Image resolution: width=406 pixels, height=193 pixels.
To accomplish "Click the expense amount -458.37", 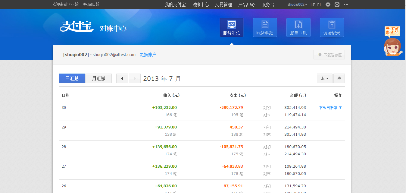I will click(x=236, y=127).
